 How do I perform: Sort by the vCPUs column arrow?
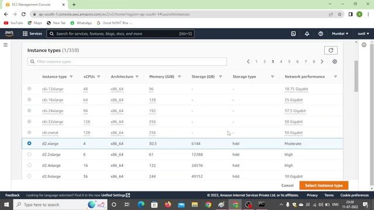[x=99, y=76]
